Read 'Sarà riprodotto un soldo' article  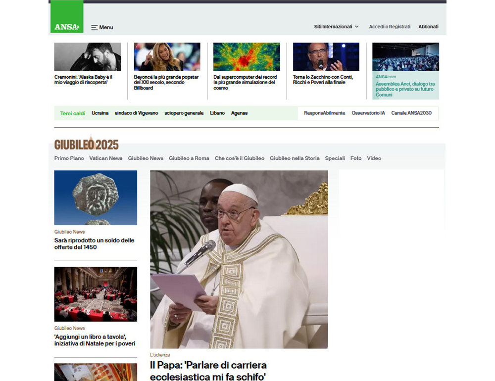(94, 243)
